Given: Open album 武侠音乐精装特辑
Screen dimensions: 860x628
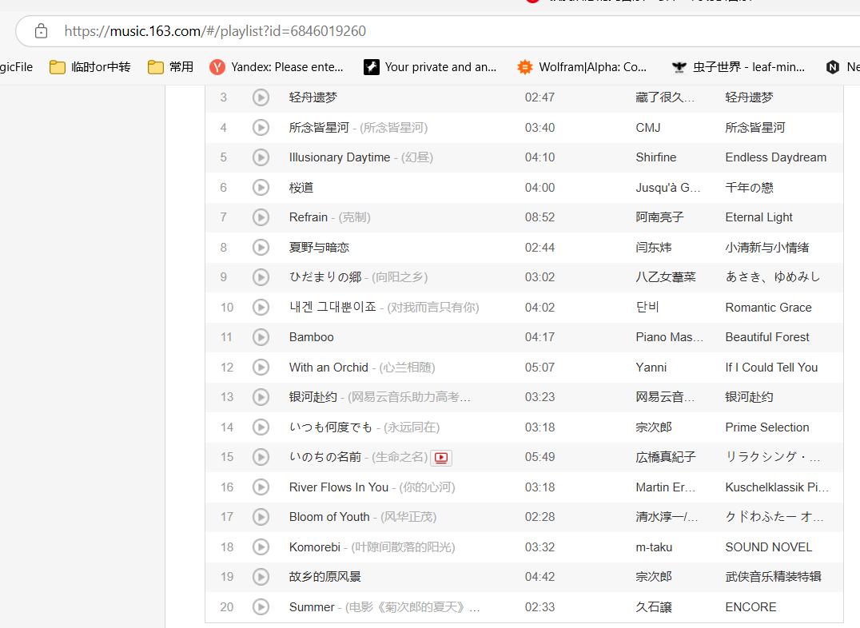Looking at the screenshot, I should 774,576.
